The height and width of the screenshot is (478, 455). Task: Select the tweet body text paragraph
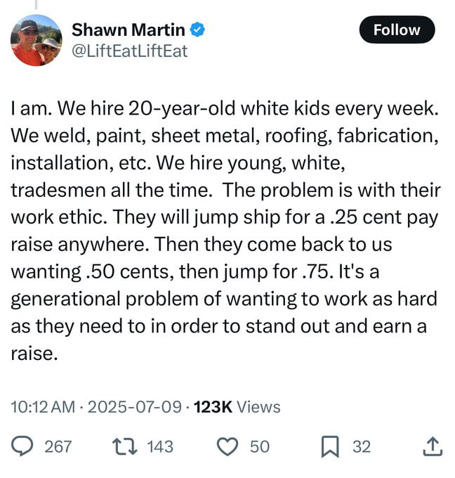click(225, 231)
